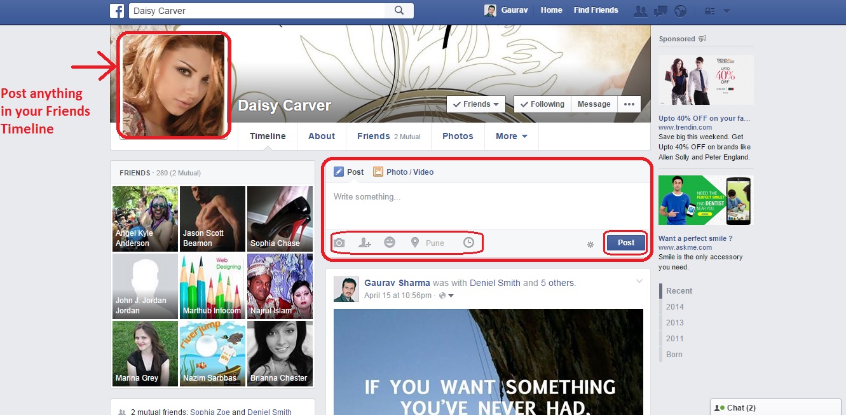Open privacy shortcuts lock icon

click(x=710, y=11)
